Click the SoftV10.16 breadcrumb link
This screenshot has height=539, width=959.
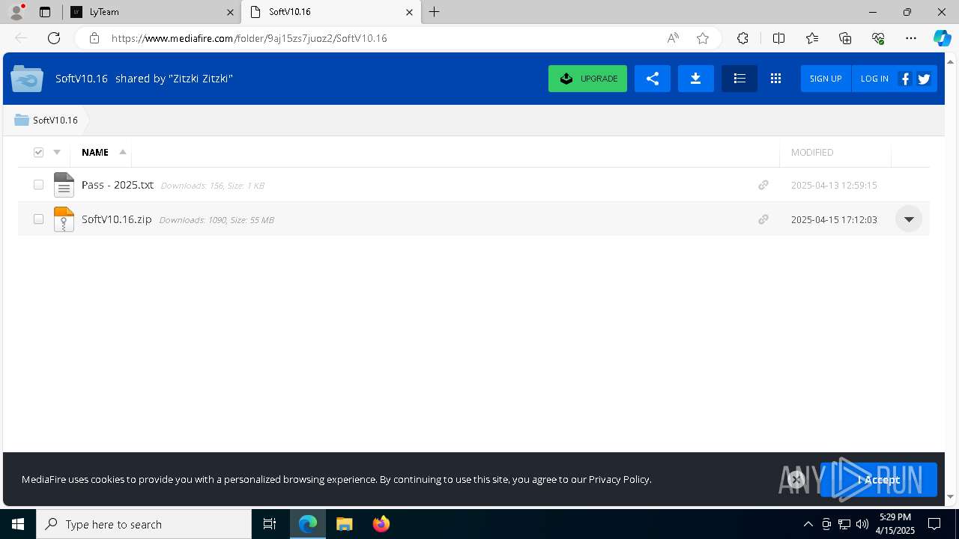click(x=55, y=120)
